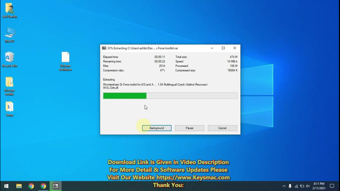Click the WUL.Ctrls.dll file name text

[x=110, y=88]
